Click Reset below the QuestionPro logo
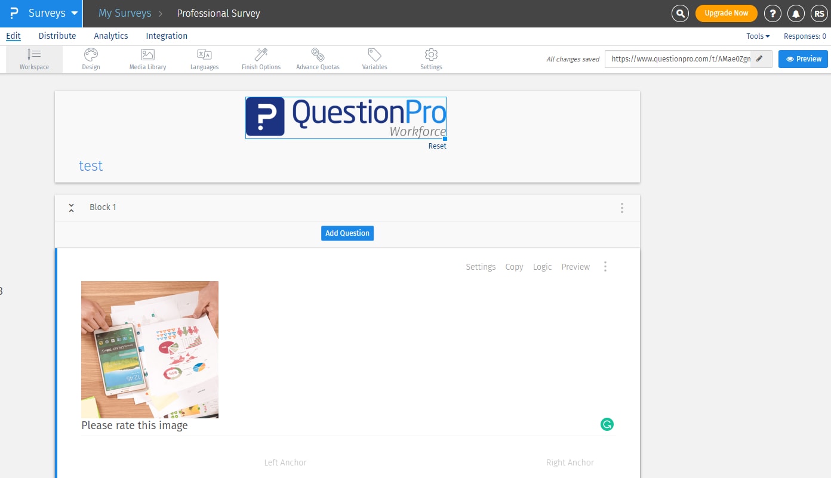The width and height of the screenshot is (831, 478). pyautogui.click(x=437, y=146)
